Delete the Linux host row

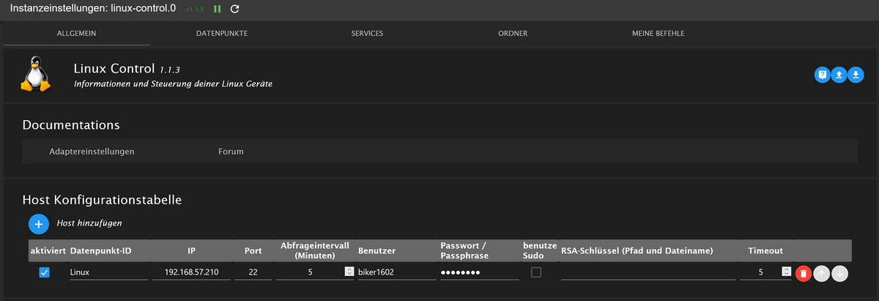tap(804, 273)
